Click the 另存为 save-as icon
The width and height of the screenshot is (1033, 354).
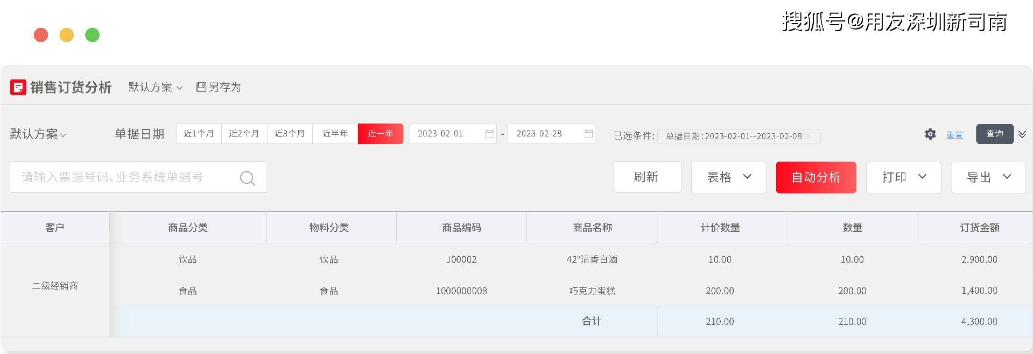(201, 87)
